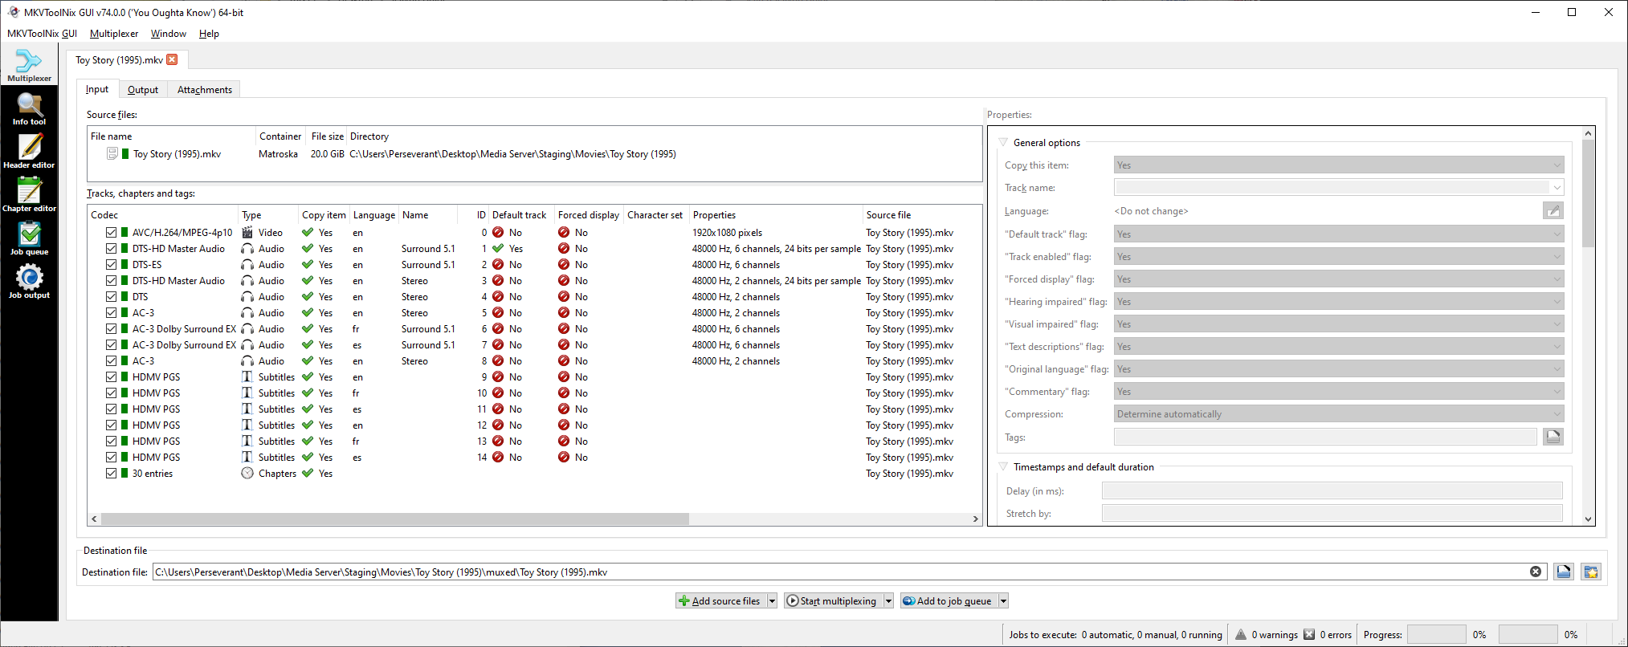
Task: Close the Toy Story (1995).mkv tab
Action: 172,60
